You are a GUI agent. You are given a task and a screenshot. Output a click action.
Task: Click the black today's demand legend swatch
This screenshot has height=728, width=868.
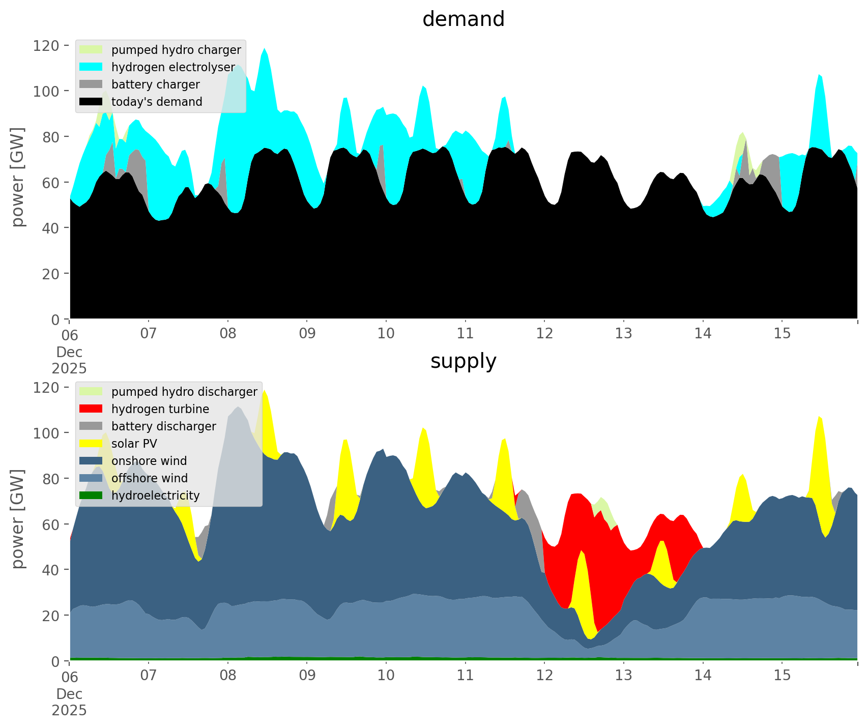click(91, 102)
